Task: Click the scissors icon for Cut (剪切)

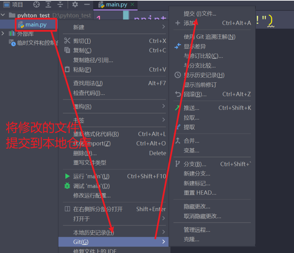Action: click(x=67, y=41)
